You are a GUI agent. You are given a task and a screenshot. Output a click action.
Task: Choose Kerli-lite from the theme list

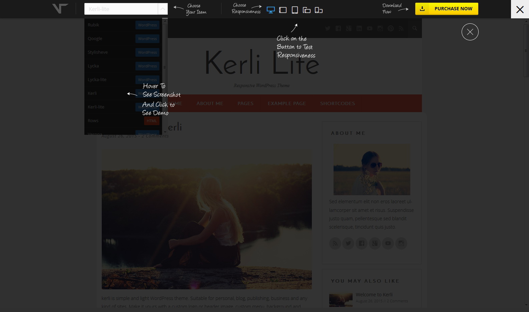123,107
